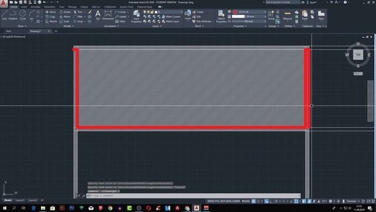
Task: Click the Match Properties icon
Action: pyautogui.click(x=221, y=16)
